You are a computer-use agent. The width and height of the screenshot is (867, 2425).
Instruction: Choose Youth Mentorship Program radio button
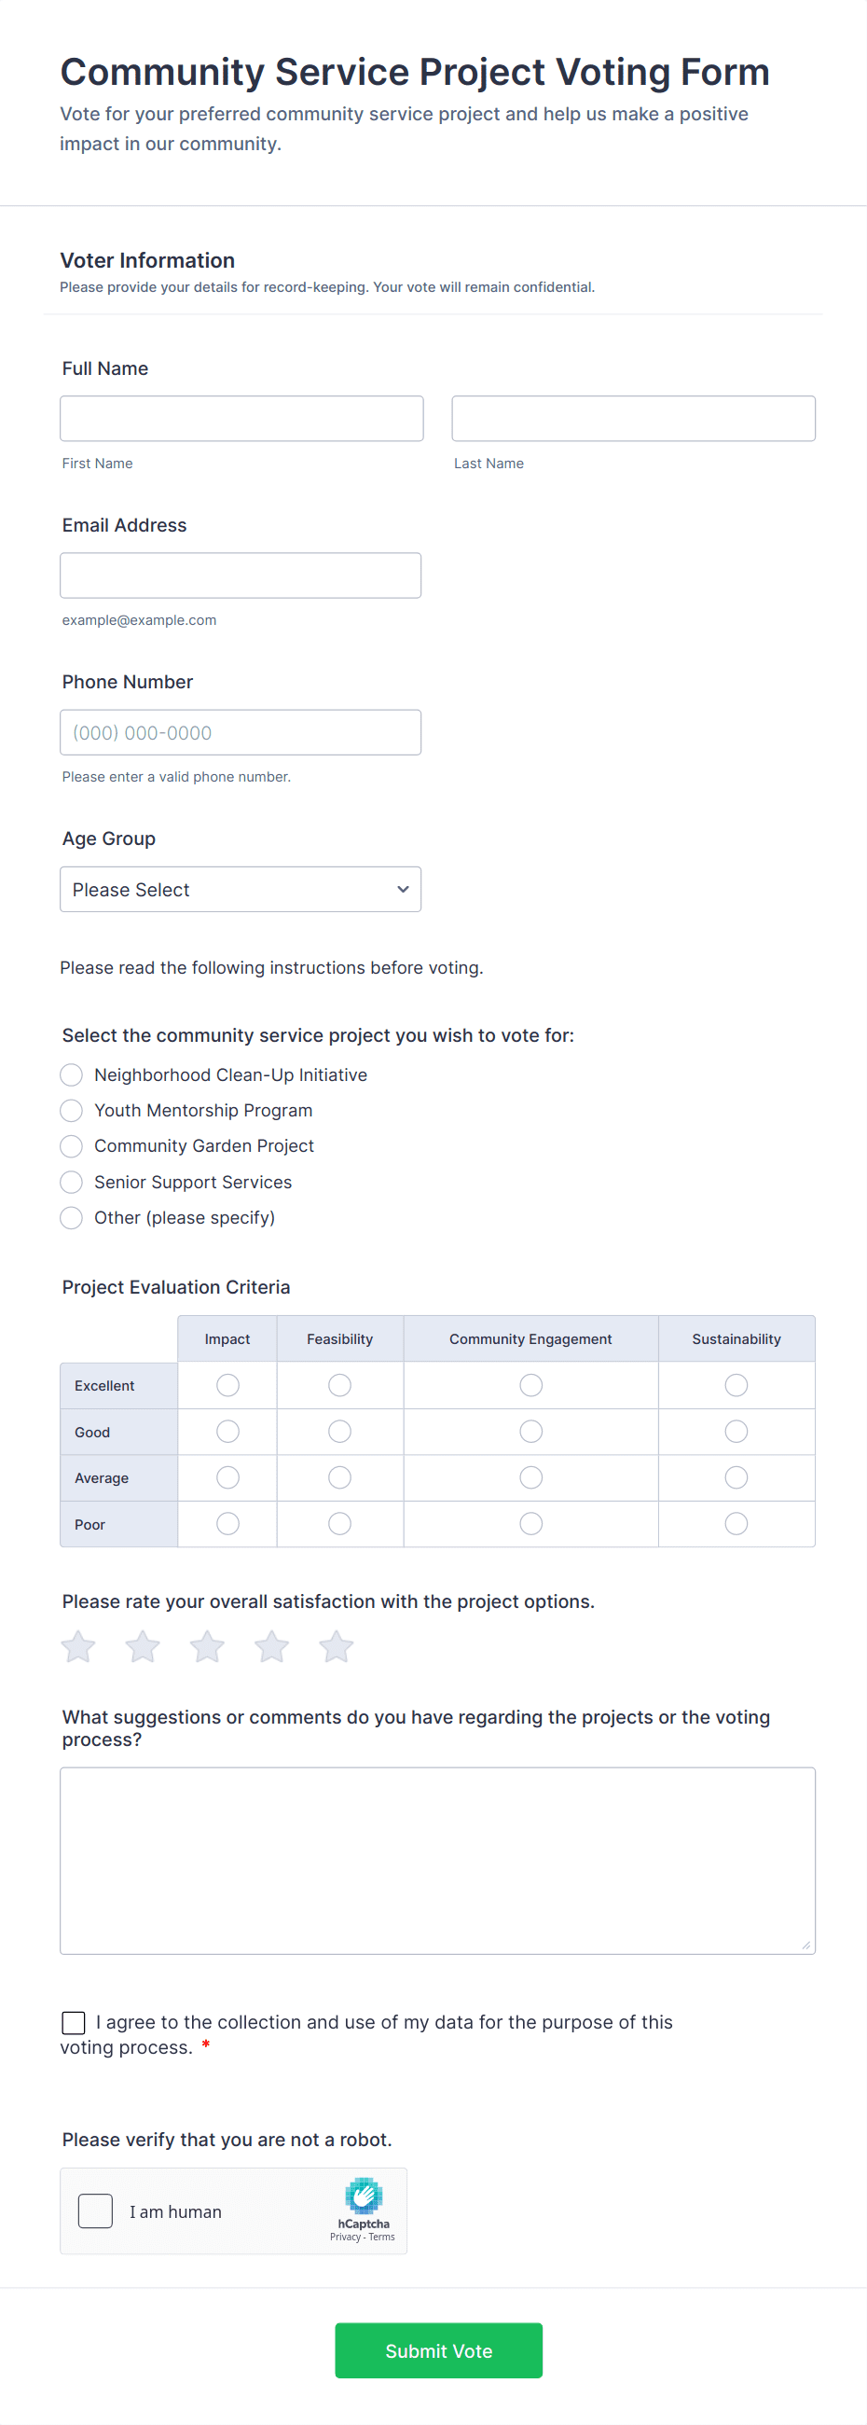point(72,1111)
